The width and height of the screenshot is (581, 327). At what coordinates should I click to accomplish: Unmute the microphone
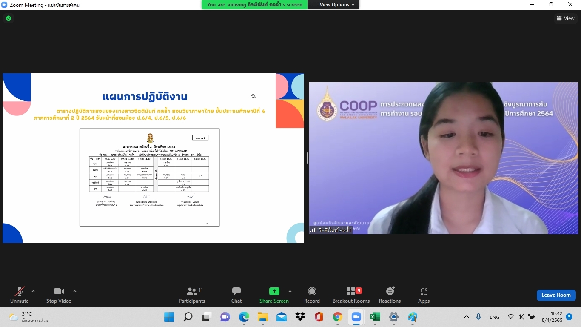coord(19,295)
